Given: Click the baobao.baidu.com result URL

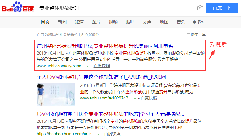Looking at the screenshot, I should click(x=66, y=134).
